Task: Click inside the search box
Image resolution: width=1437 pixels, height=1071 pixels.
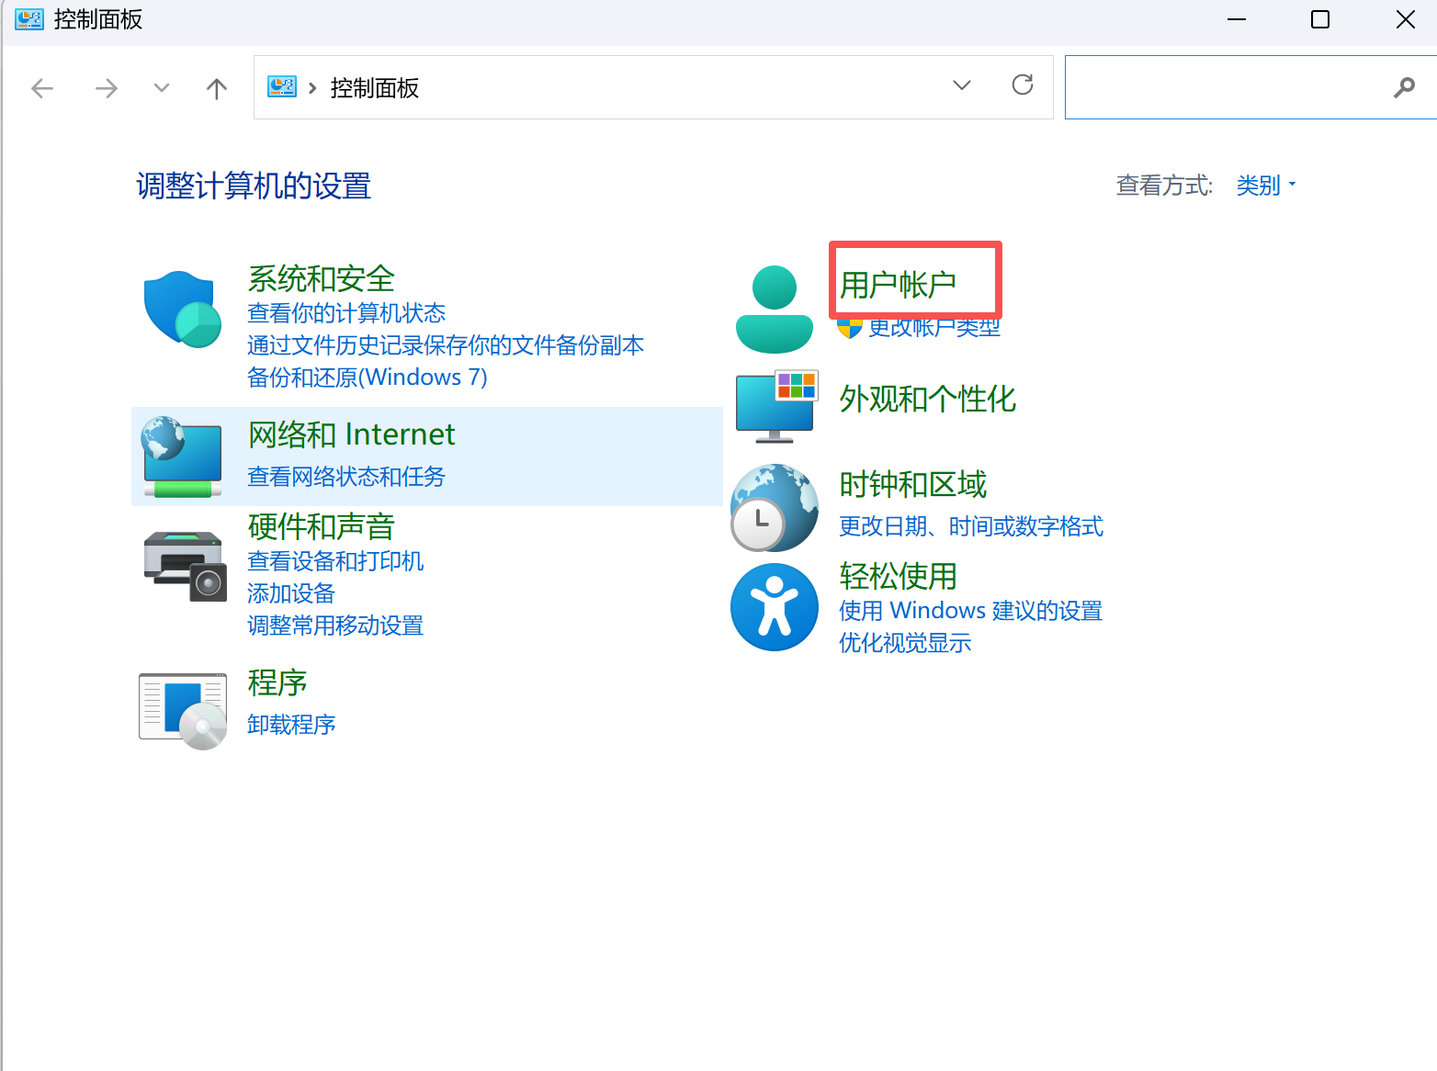Action: tap(1222, 86)
